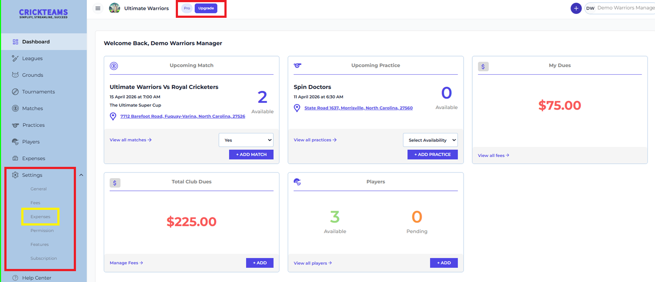Viewport: 655px width, 282px height.
Task: Click the Help Center question icon
Action: 15,278
